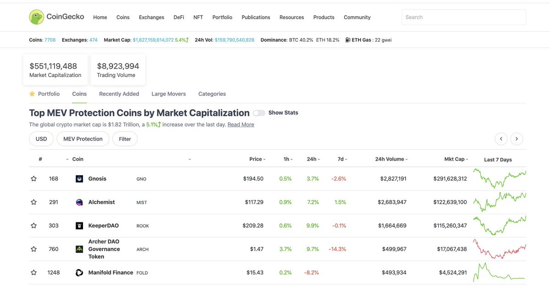This screenshot has height=286, width=550.
Task: Open the Resources menu
Action: click(291, 17)
